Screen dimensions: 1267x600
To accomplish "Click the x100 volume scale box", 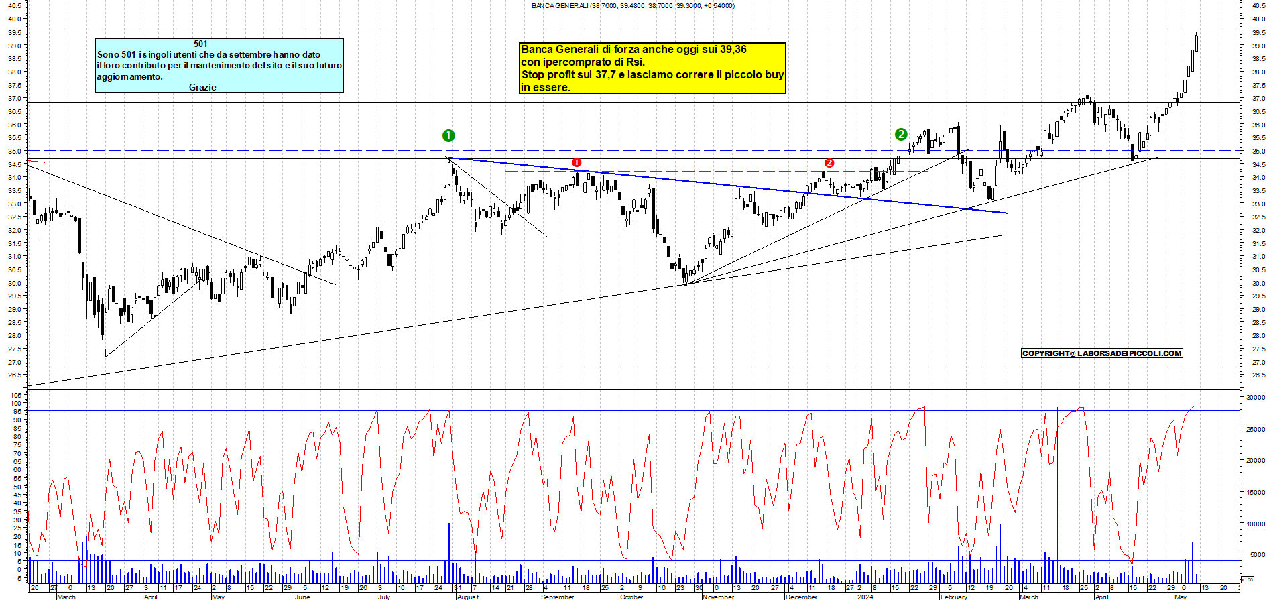I will tap(1248, 579).
